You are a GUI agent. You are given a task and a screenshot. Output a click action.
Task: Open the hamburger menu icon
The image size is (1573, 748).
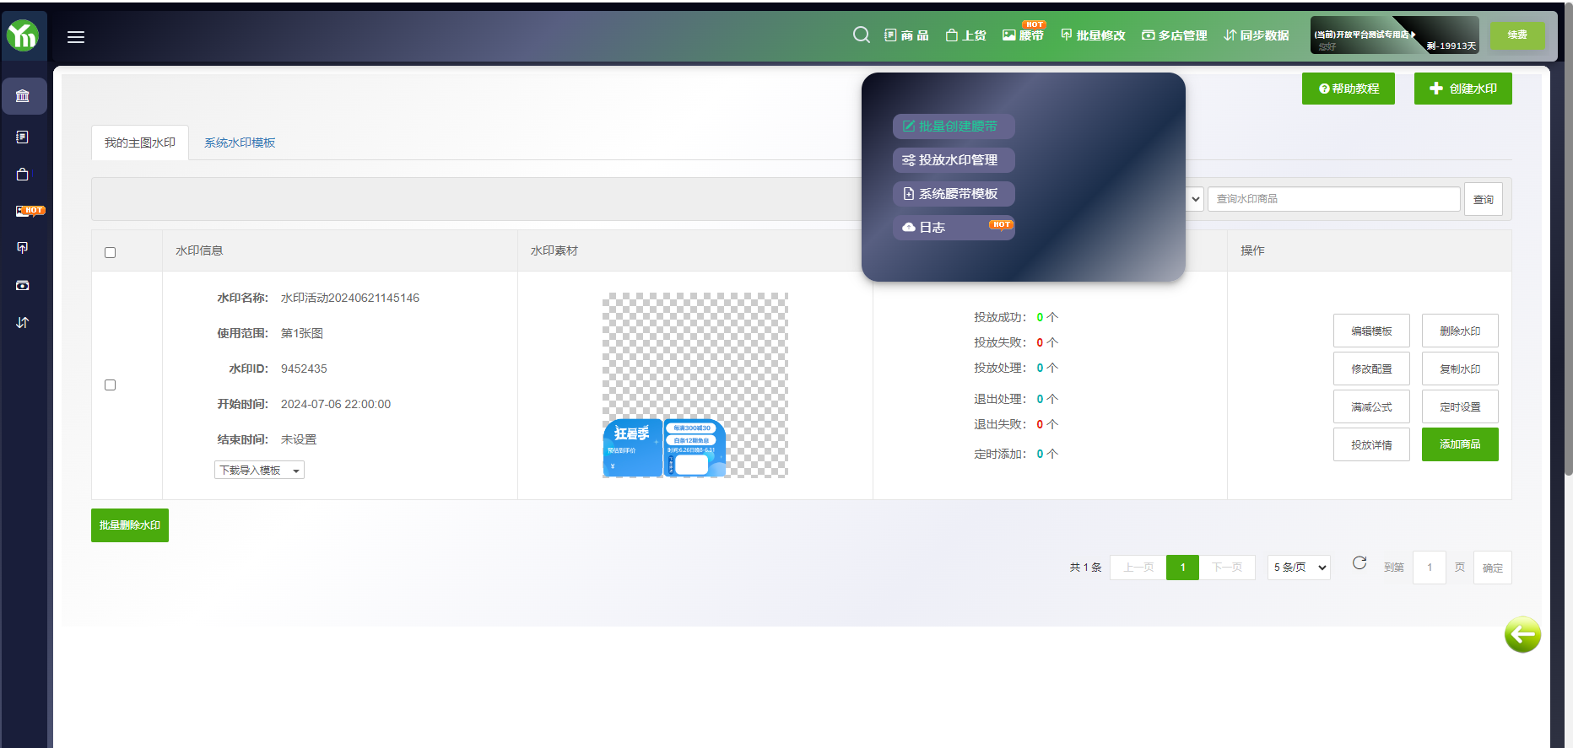[76, 37]
